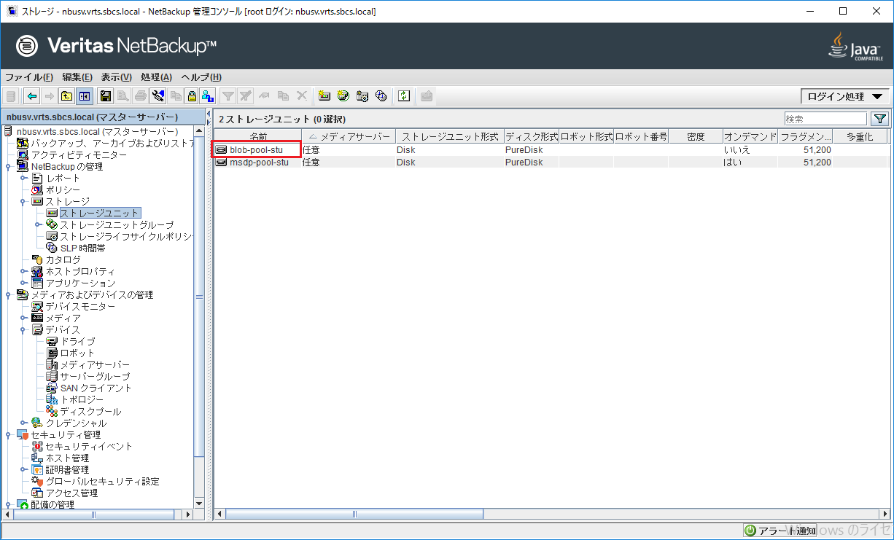Sort by the 名前 column header
This screenshot has height=540, width=894.
coord(258,136)
